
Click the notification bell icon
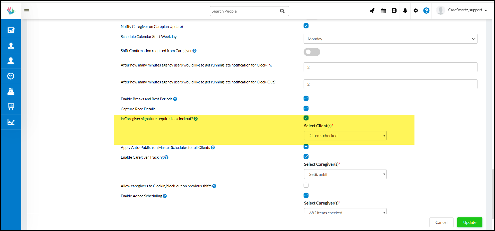pyautogui.click(x=405, y=11)
